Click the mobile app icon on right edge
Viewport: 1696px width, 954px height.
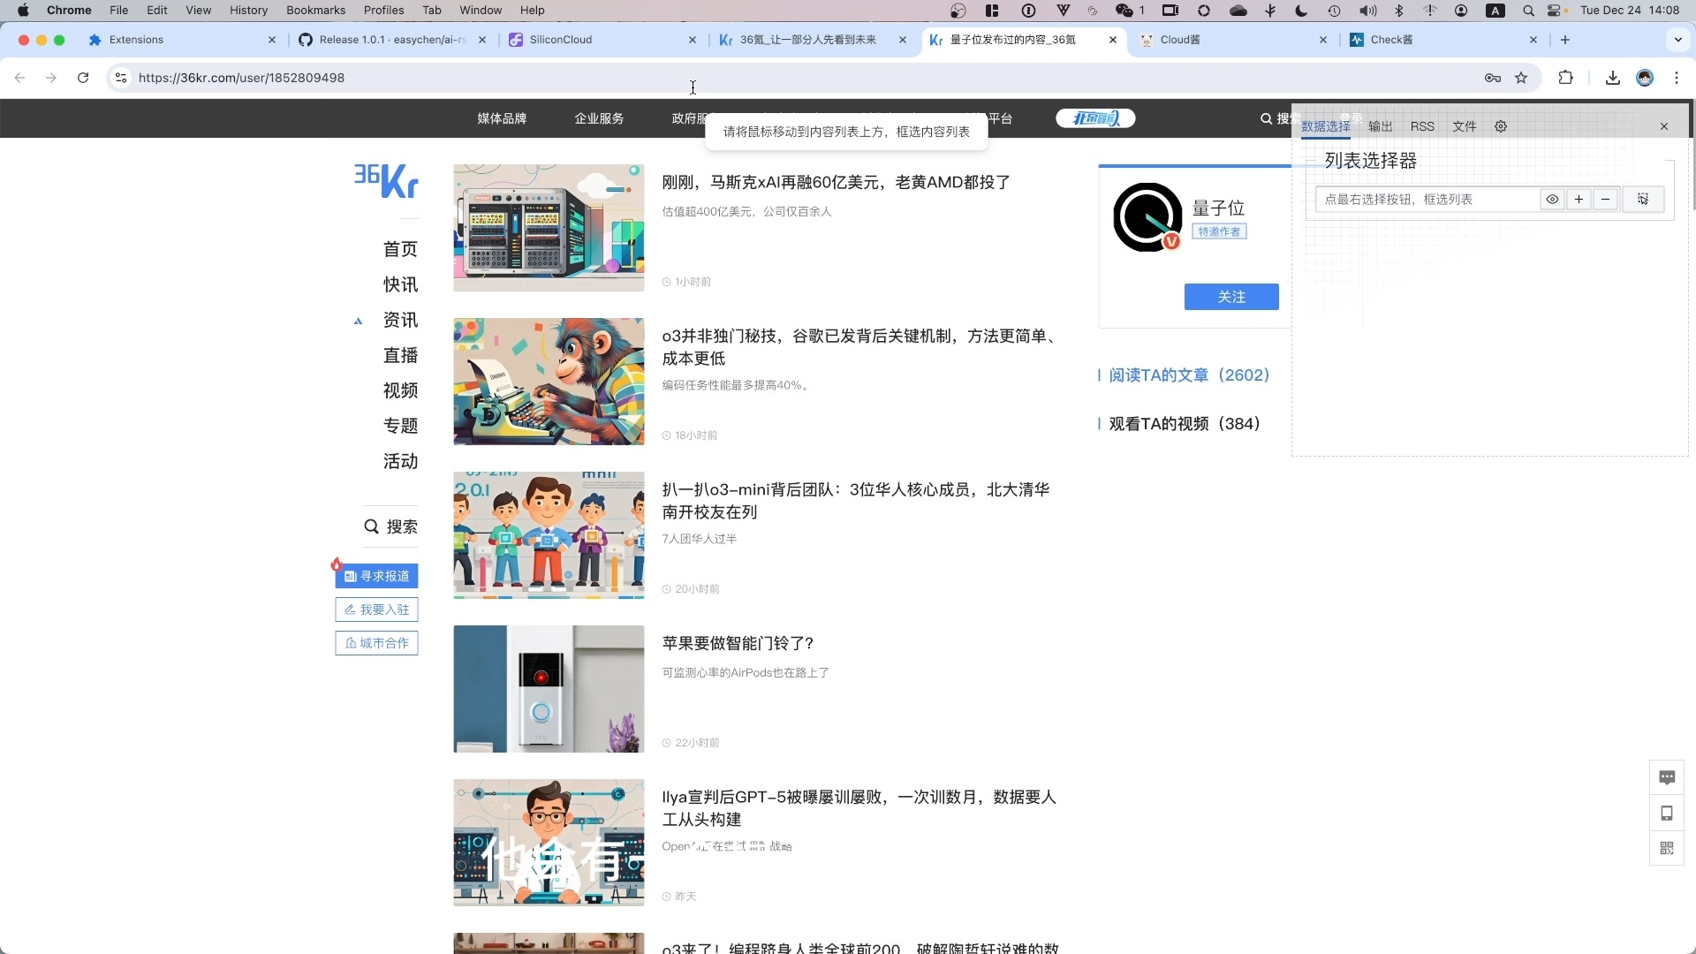1667,814
